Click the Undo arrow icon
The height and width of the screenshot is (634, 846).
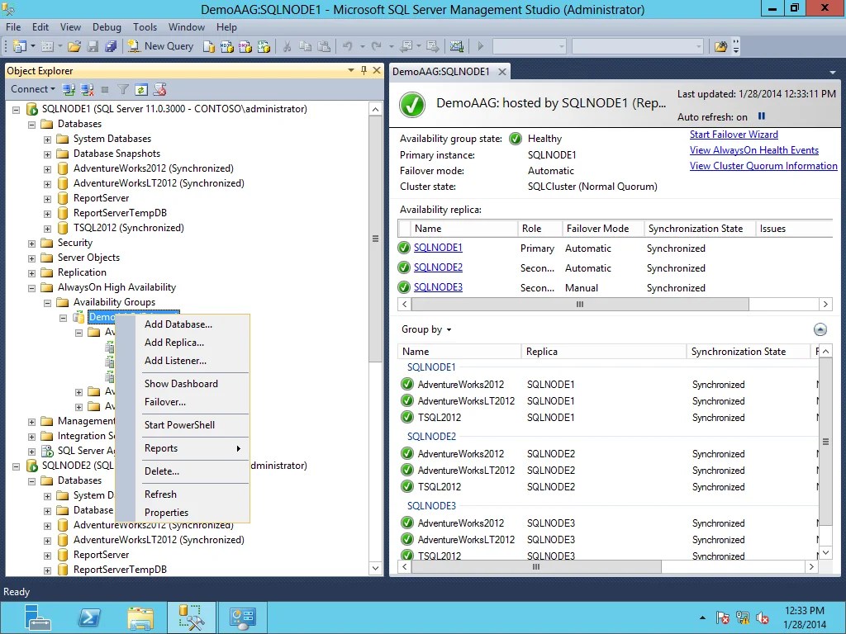pyautogui.click(x=348, y=47)
